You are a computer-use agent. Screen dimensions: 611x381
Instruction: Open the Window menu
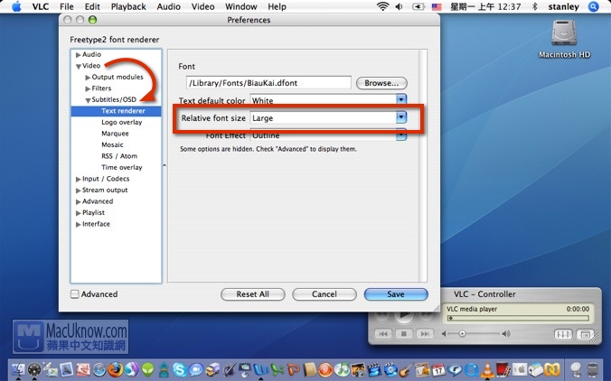click(x=241, y=6)
